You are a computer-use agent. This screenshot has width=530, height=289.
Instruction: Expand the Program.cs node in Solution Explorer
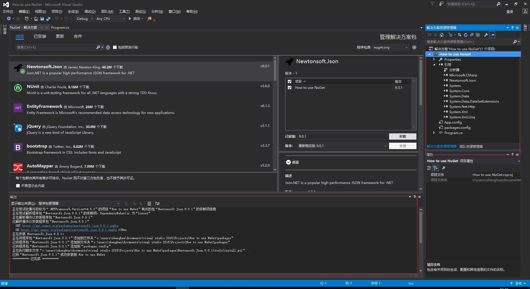(x=434, y=133)
